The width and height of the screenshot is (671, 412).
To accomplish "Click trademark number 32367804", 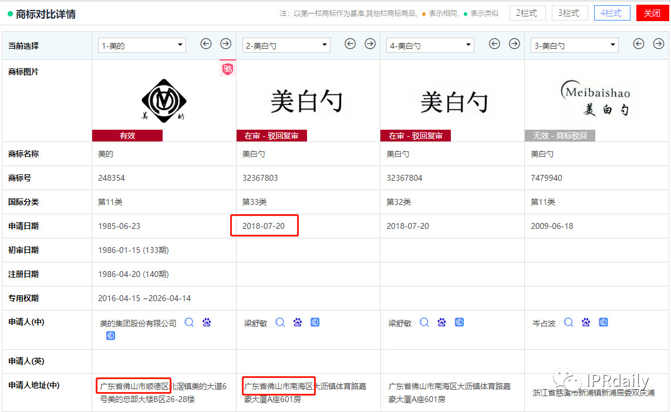I will tap(404, 178).
